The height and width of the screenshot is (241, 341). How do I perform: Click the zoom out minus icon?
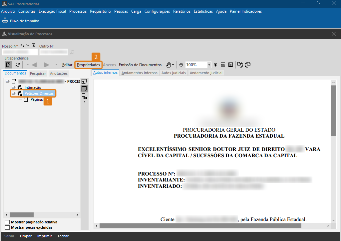coord(181,65)
